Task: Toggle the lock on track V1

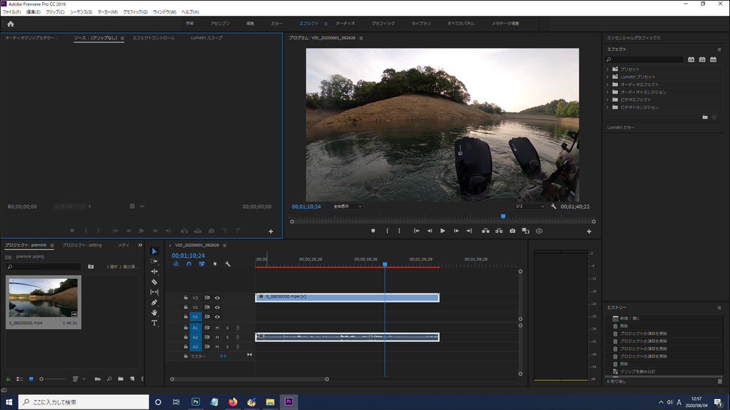Action: 186,316
